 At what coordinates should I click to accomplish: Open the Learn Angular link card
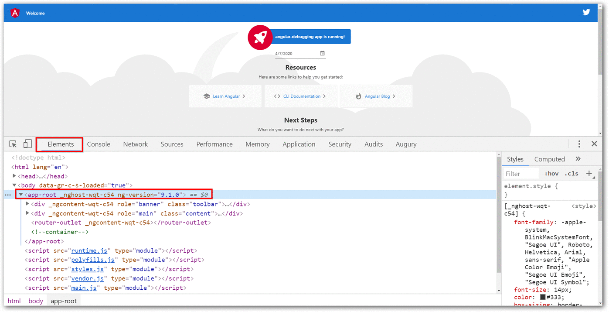(225, 96)
